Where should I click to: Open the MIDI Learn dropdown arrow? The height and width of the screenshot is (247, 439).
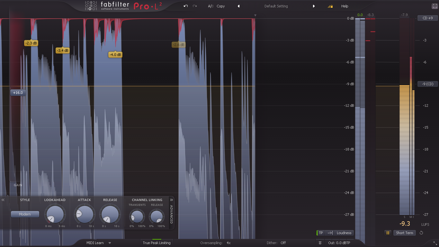click(x=110, y=243)
